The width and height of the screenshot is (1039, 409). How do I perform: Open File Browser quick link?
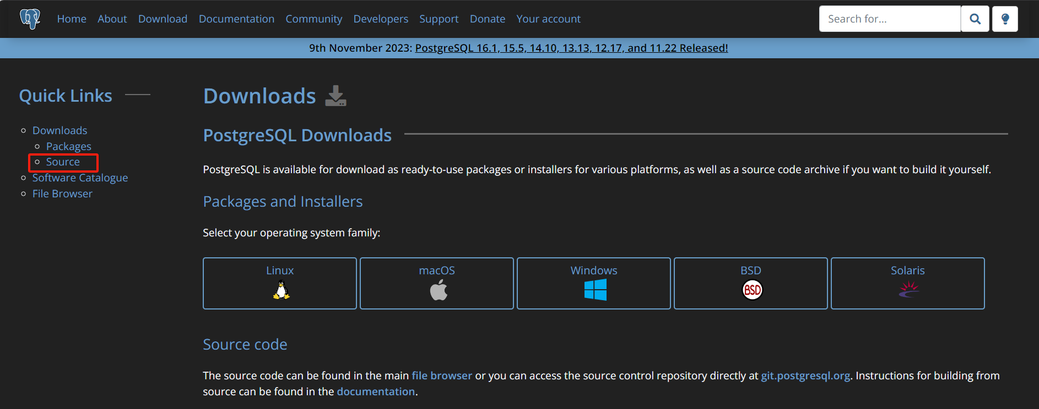click(62, 194)
